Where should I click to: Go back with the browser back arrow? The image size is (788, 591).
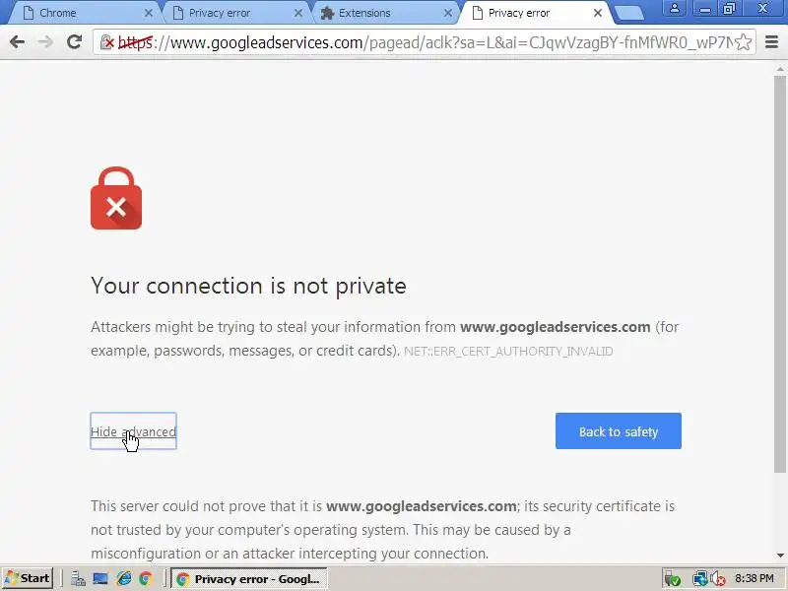pyautogui.click(x=17, y=42)
